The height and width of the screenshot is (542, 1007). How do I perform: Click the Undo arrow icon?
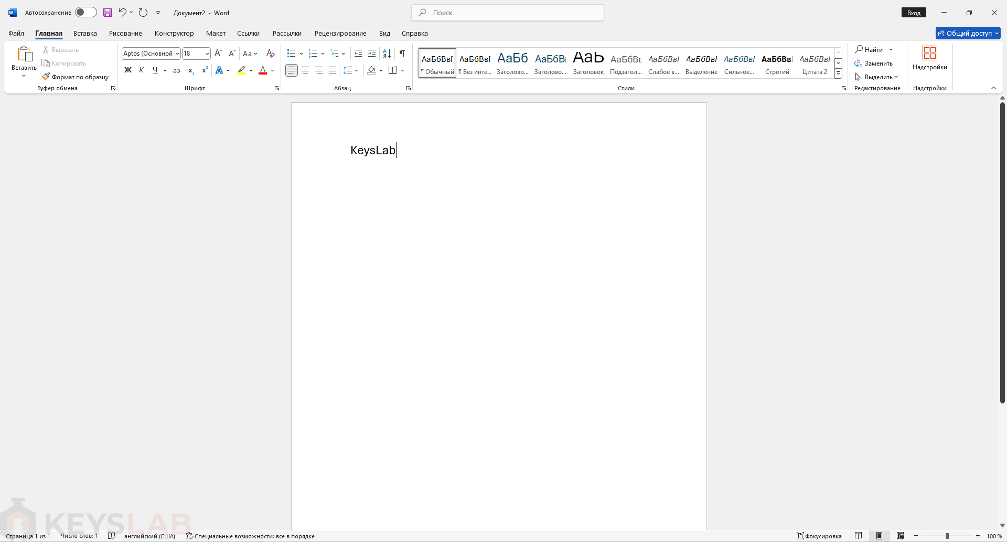(122, 13)
